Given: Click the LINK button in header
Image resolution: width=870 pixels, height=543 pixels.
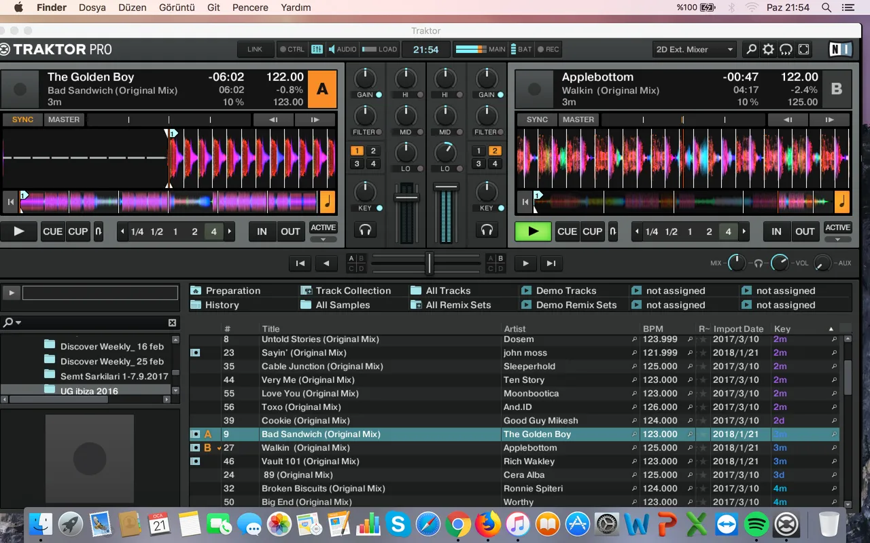Looking at the screenshot, I should click(255, 49).
